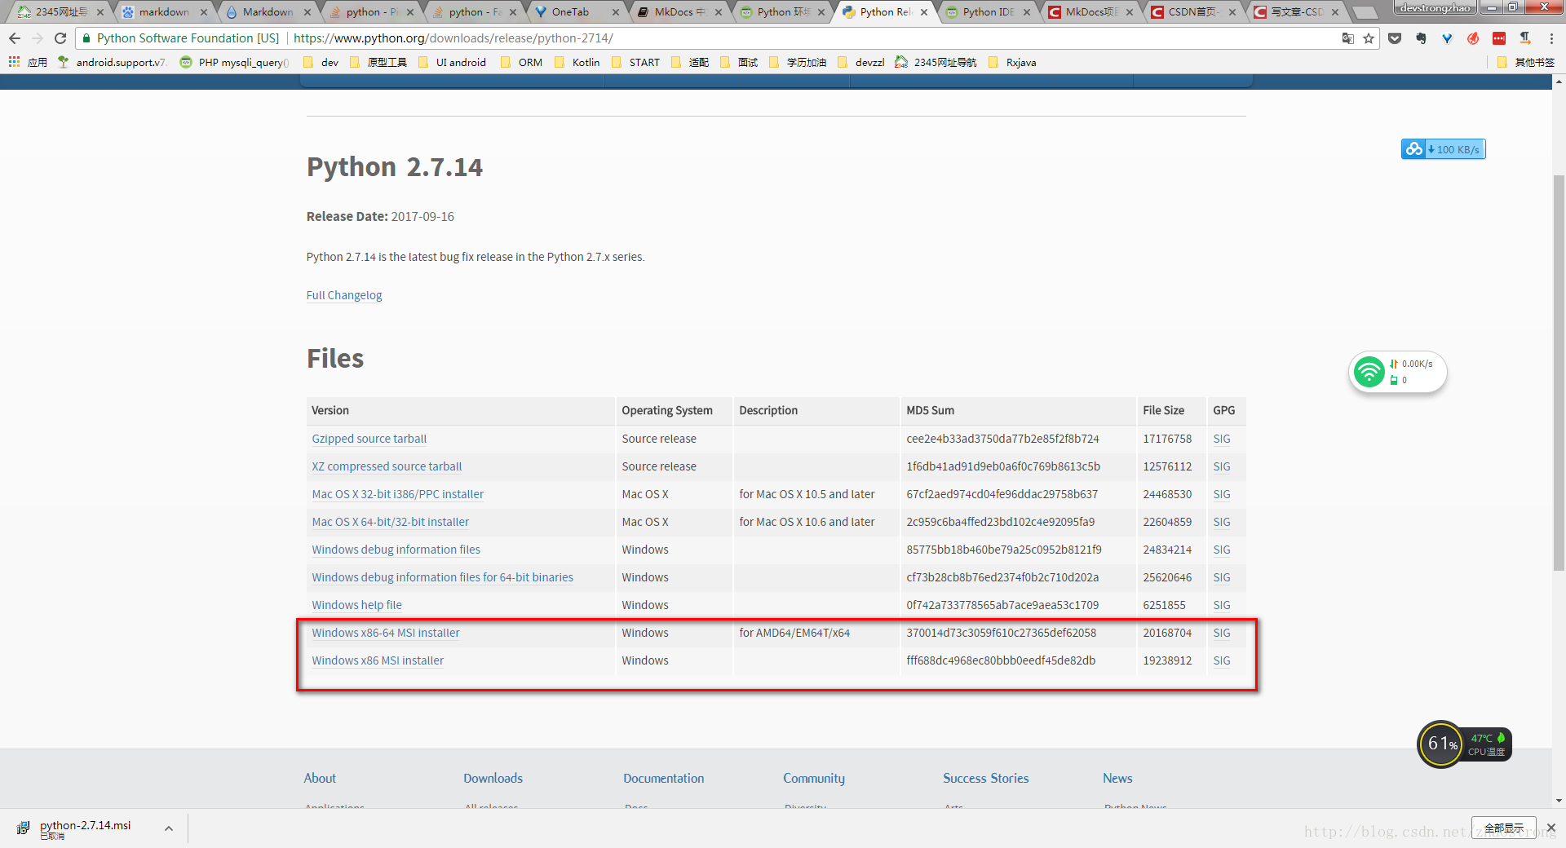
Task: Download Windows debug information files
Action: 396,550
